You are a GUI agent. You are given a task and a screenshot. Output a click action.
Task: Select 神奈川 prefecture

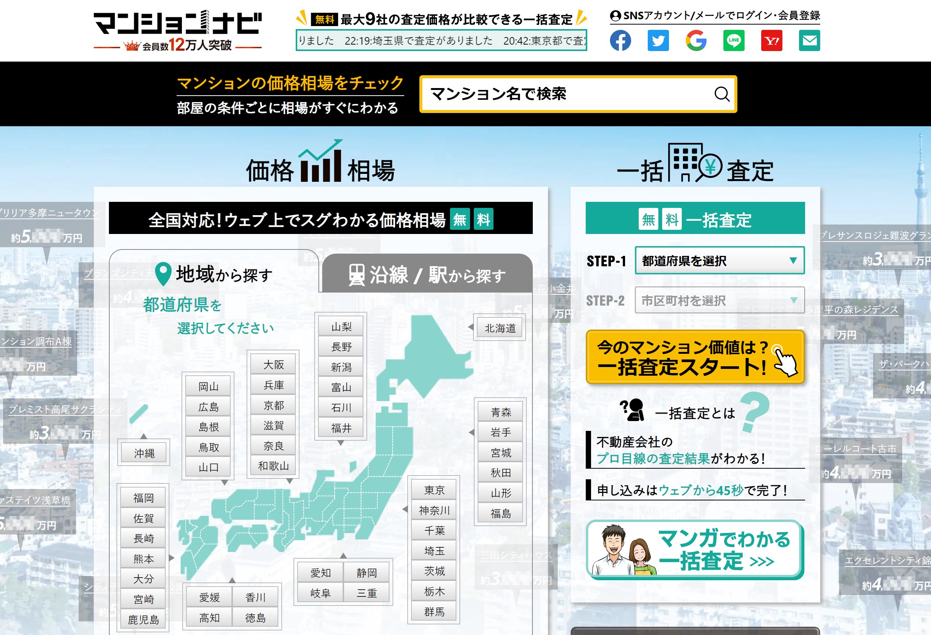click(x=434, y=510)
